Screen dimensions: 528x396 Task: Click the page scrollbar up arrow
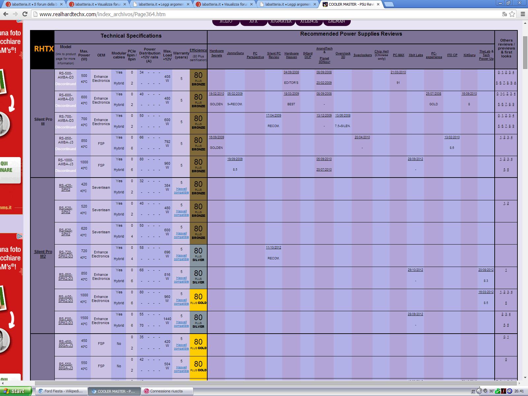[x=525, y=23]
